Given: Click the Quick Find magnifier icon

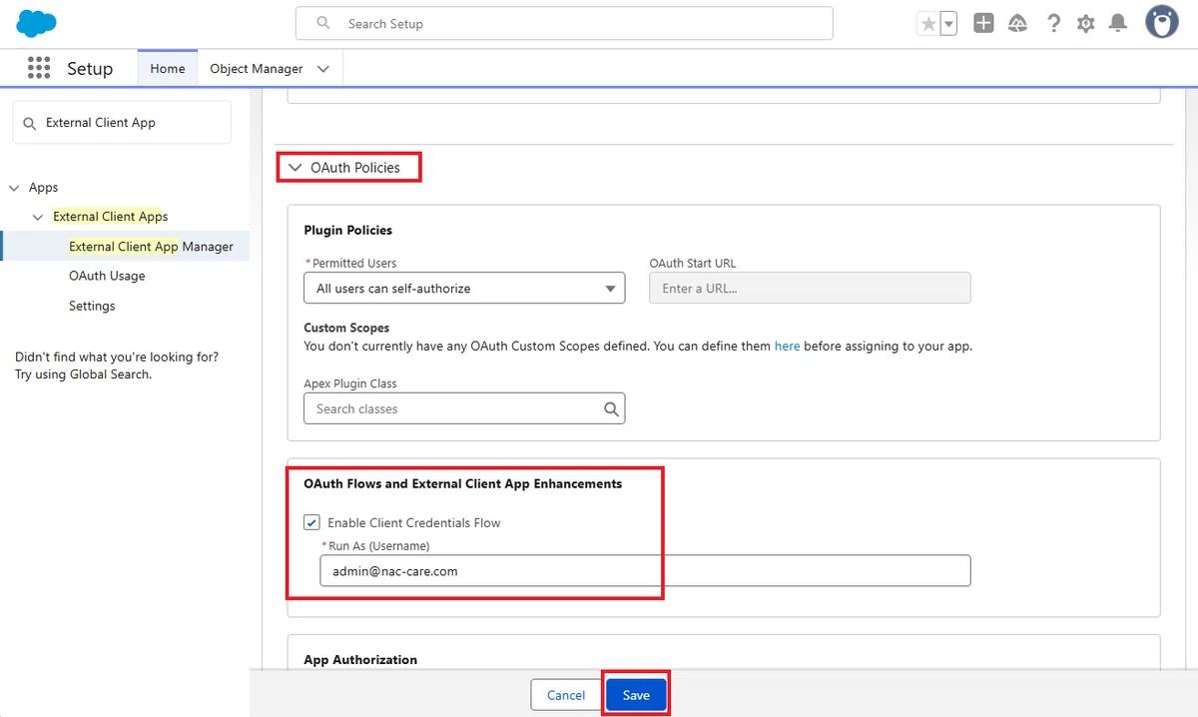Looking at the screenshot, I should pos(30,123).
